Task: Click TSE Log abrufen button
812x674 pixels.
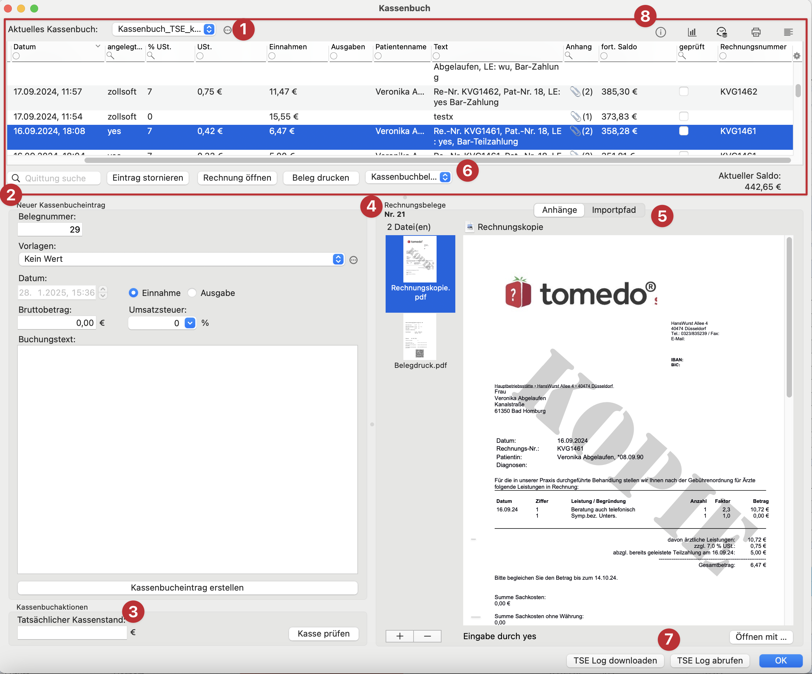Action: [x=709, y=661]
